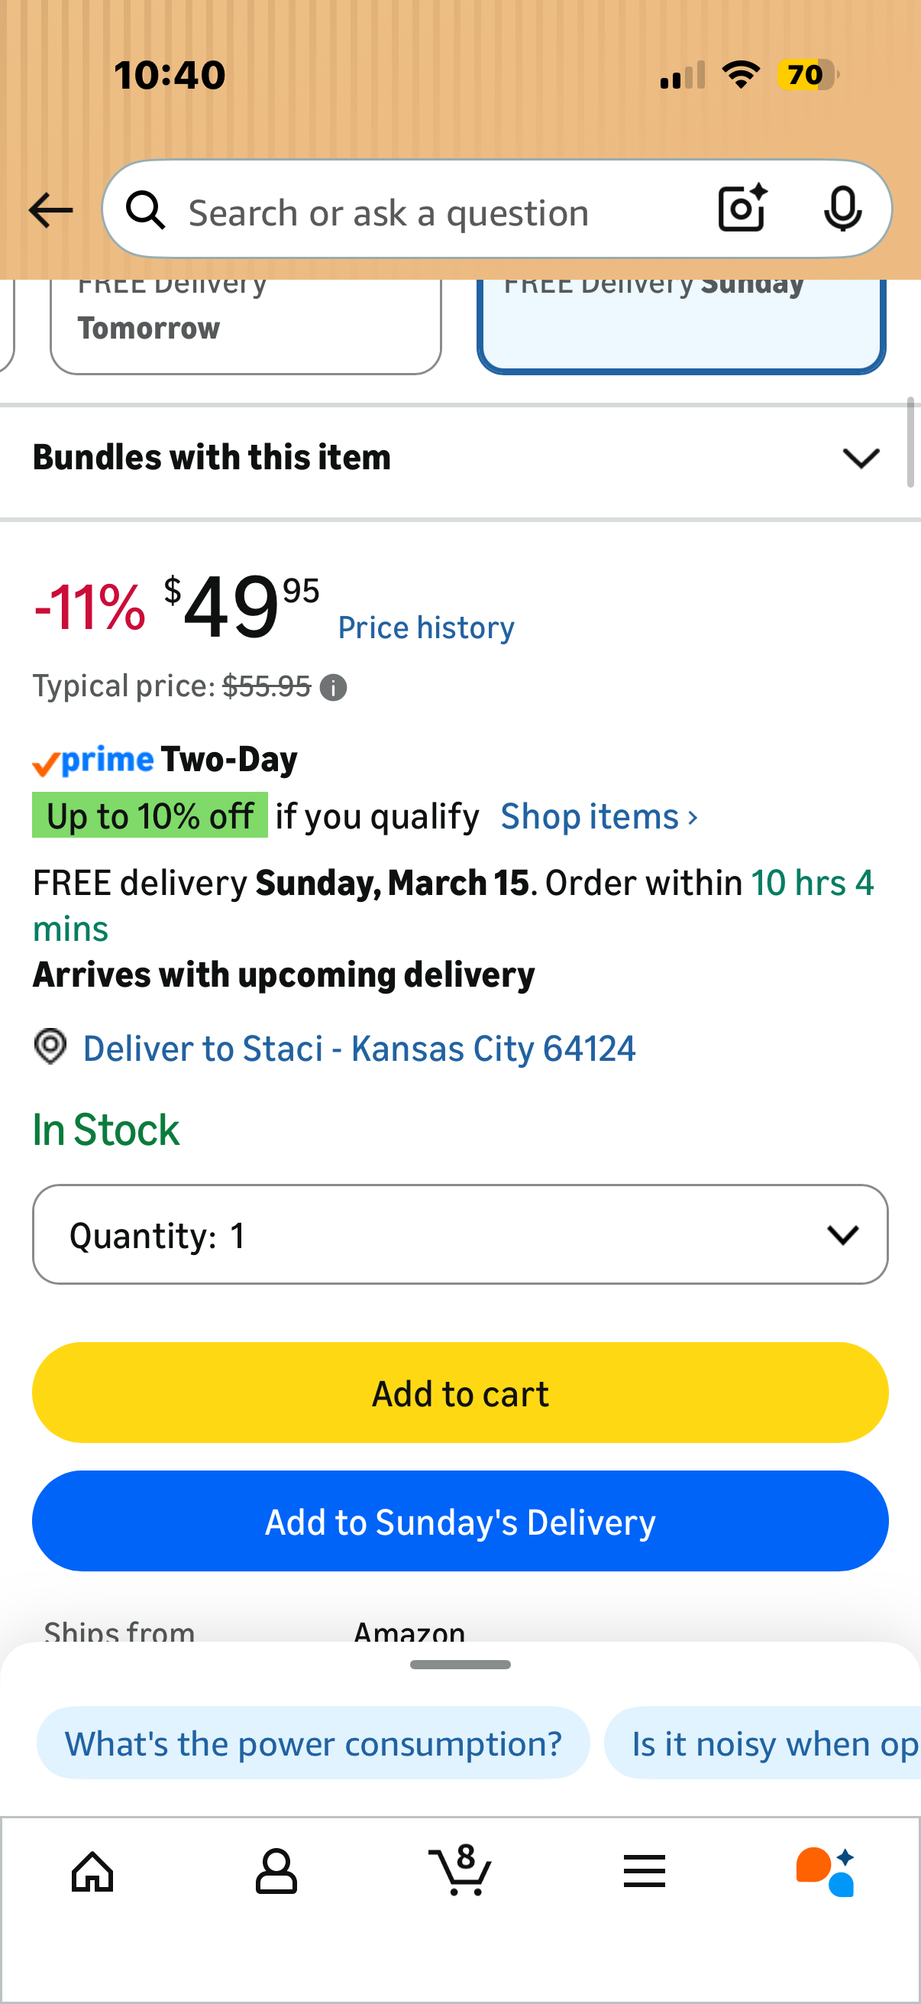Tap the back arrow icon
The image size is (921, 2004).
pos(50,211)
